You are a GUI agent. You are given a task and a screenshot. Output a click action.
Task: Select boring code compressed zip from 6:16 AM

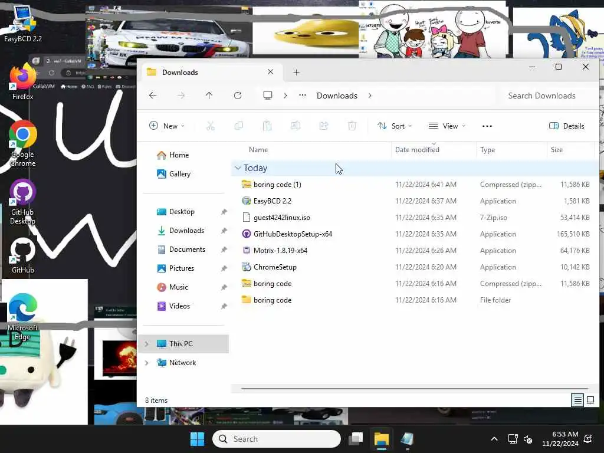415,284
